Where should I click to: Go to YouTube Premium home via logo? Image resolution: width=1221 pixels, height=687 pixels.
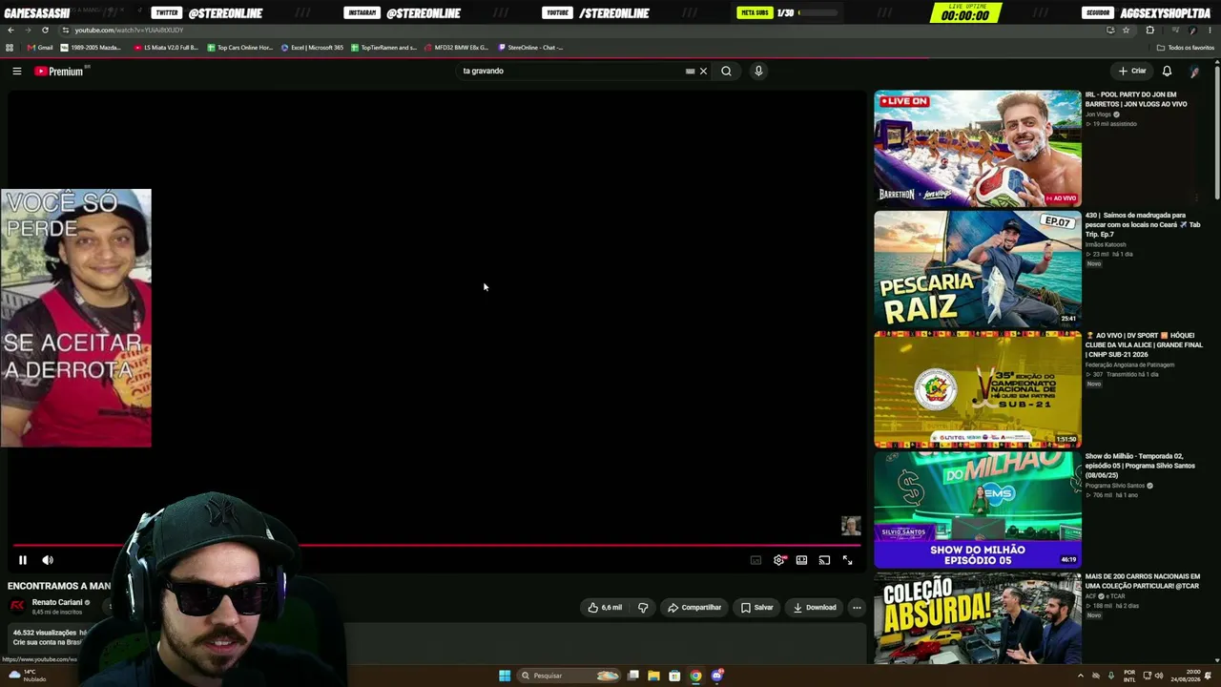point(61,71)
